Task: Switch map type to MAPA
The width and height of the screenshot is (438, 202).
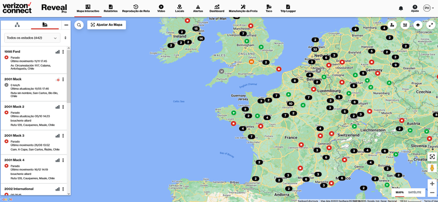Action: 399,192
